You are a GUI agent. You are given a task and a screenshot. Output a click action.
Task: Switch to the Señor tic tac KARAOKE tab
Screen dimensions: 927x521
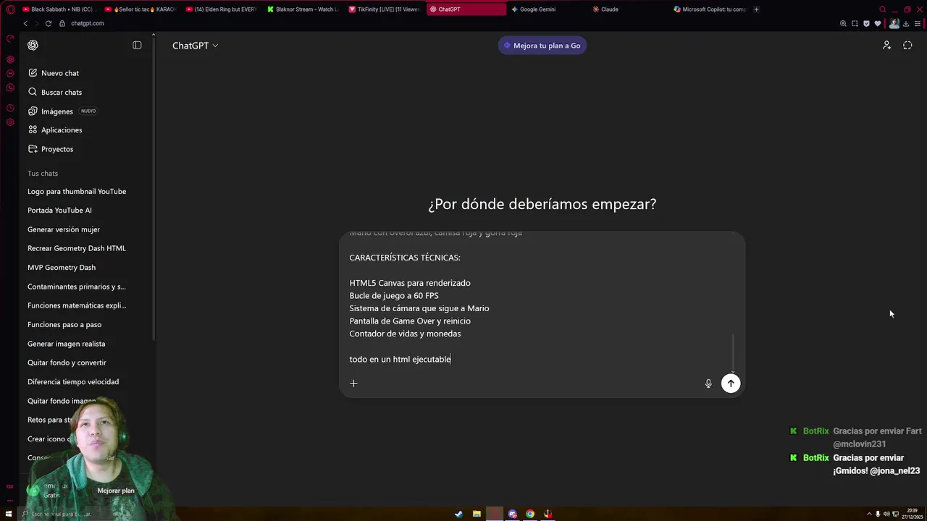coord(141,9)
